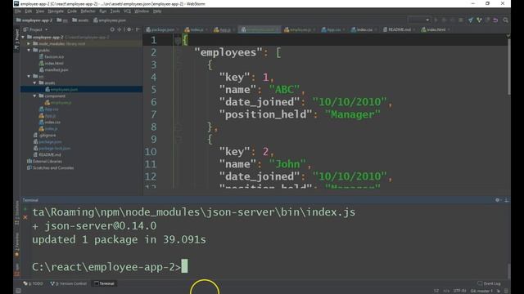Open the Window menu

142,11
